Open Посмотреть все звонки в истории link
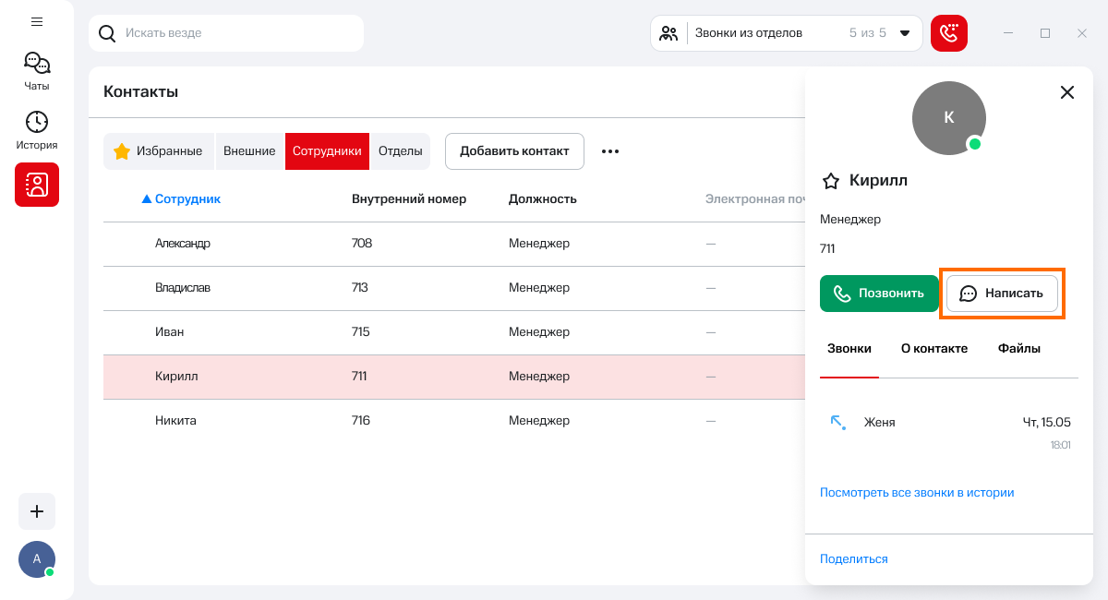 (916, 493)
